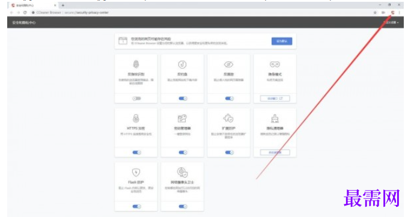Close the security center browser tab
411x217 pixels.
55,5
